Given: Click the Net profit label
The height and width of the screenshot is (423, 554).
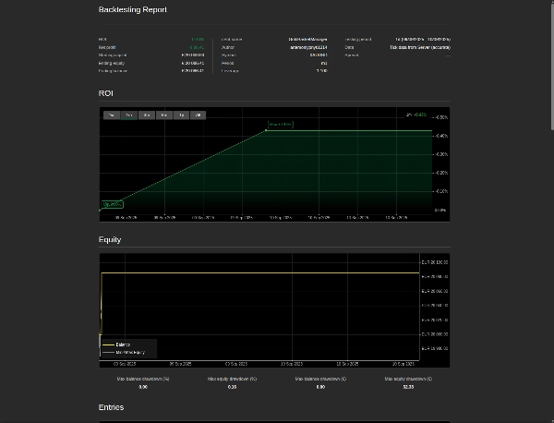Looking at the screenshot, I should click(107, 47).
